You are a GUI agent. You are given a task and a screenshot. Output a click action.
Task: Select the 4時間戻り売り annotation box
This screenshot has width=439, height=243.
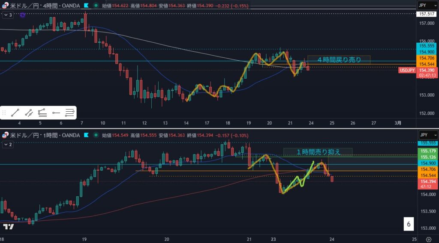(338, 60)
